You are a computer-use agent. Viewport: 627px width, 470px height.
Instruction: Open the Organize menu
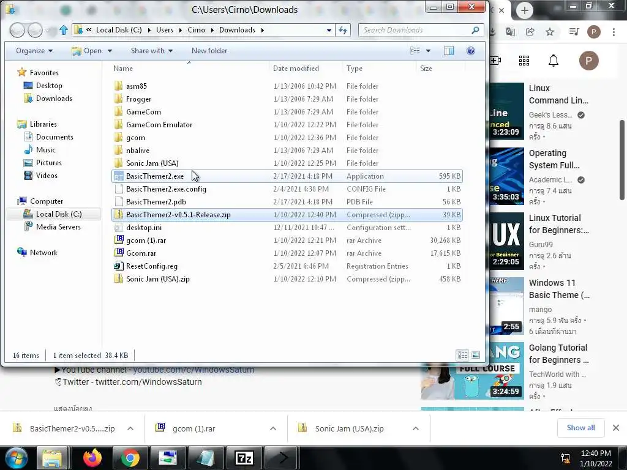pos(34,51)
